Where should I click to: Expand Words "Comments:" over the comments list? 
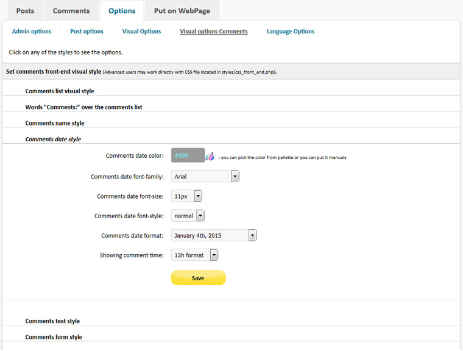pos(83,107)
